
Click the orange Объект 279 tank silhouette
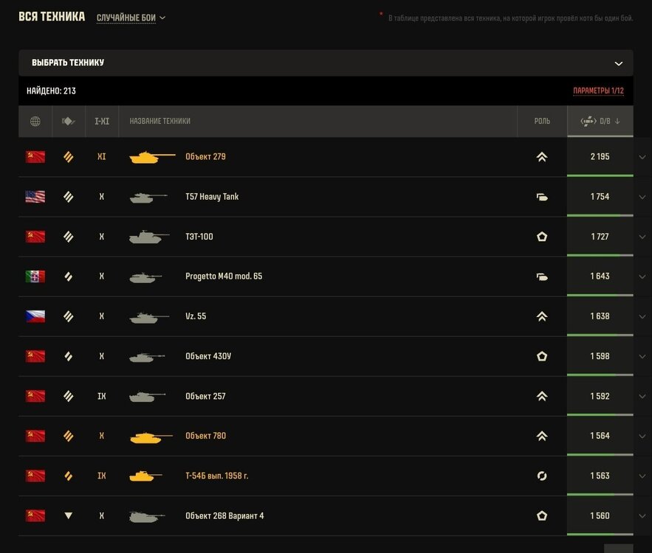click(152, 157)
